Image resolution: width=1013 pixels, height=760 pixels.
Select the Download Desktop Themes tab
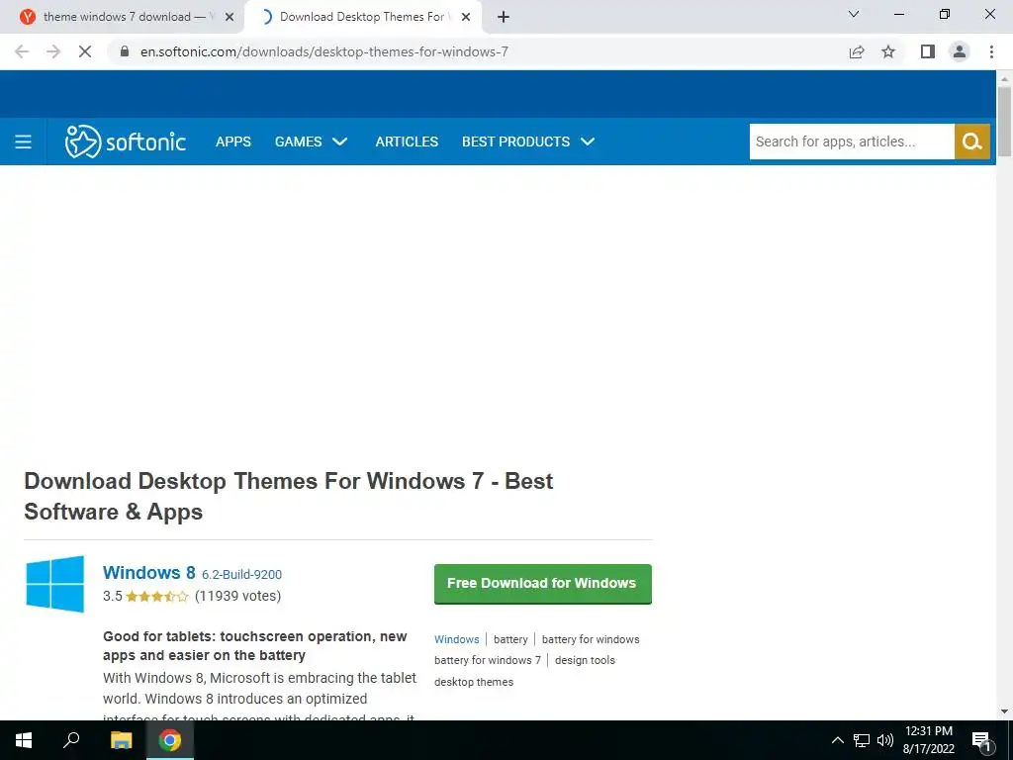pyautogui.click(x=362, y=17)
